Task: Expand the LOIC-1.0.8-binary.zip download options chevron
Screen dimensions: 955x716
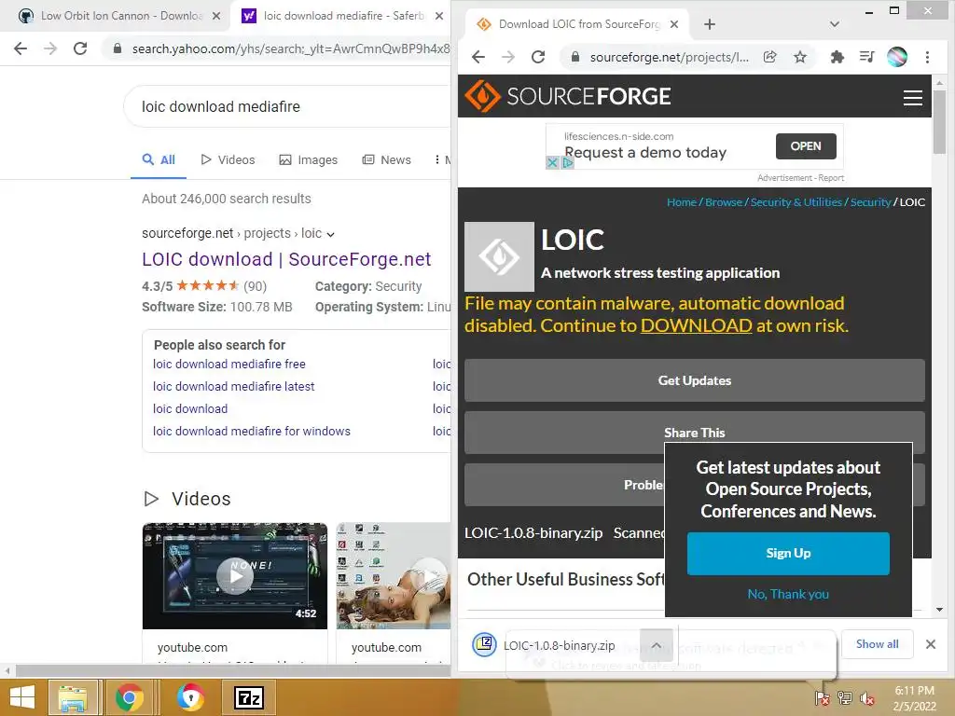Action: tap(656, 645)
